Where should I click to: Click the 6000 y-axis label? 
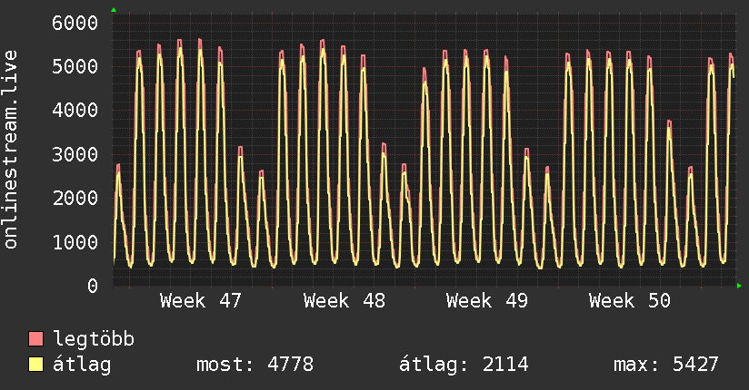click(x=75, y=23)
